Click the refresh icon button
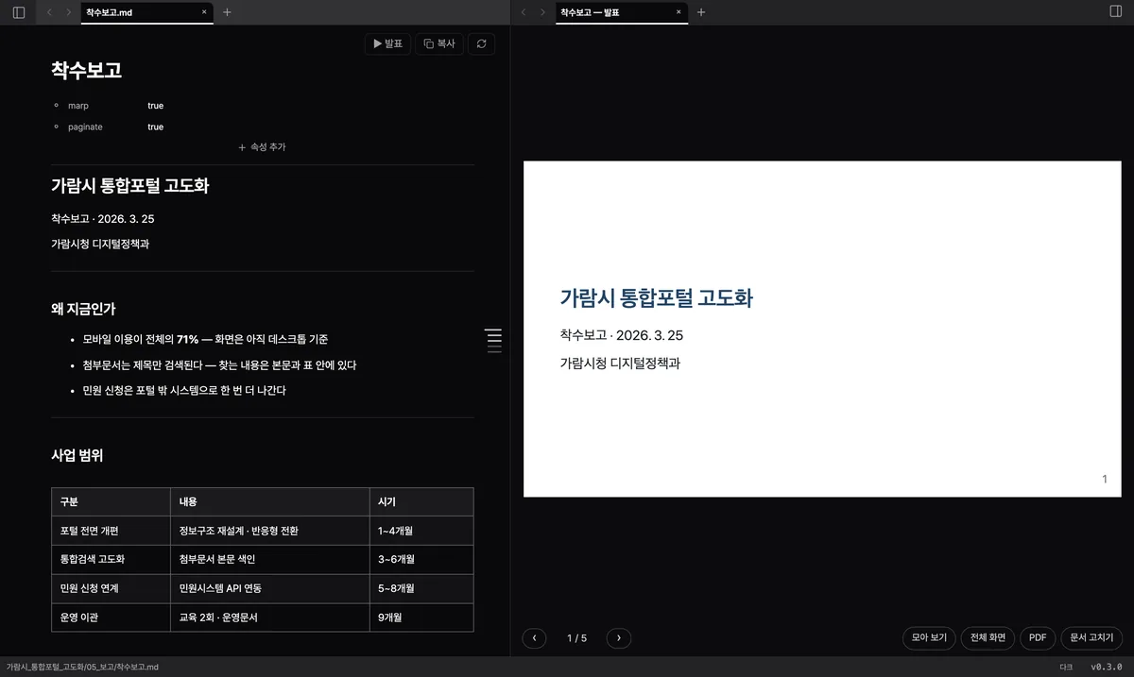Viewport: 1134px width, 677px height. [482, 43]
